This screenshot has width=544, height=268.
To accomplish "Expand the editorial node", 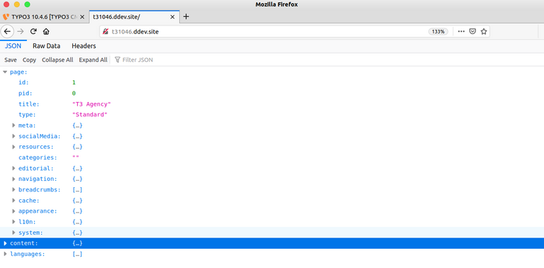I will tap(13, 168).
